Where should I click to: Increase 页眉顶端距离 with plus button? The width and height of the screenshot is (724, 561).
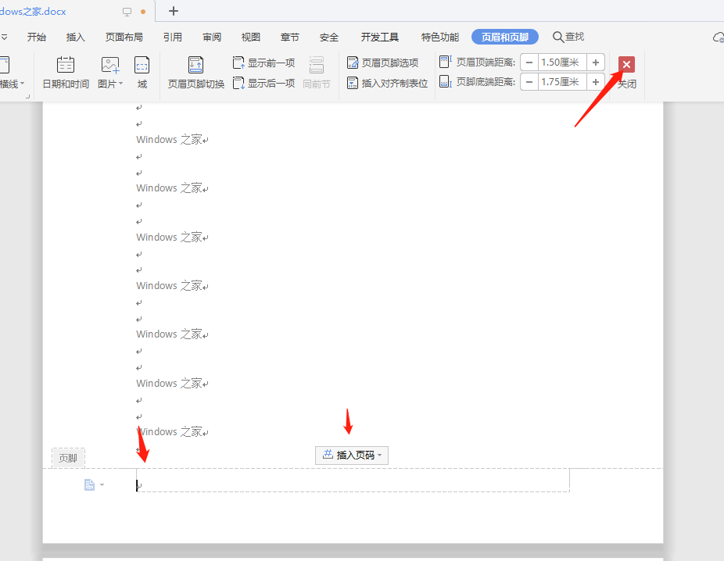595,63
